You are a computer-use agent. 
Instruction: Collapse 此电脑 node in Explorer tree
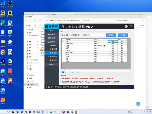tap(25, 78)
